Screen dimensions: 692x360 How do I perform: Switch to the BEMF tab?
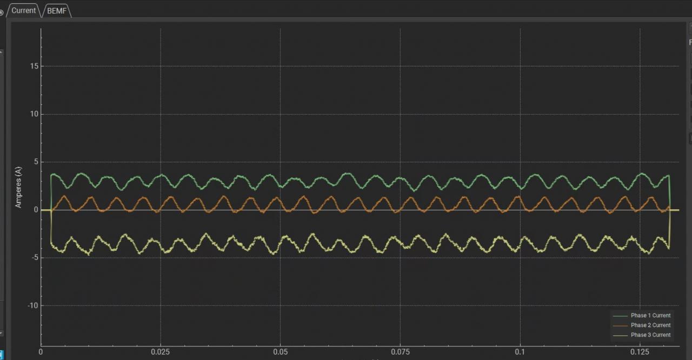pos(56,10)
